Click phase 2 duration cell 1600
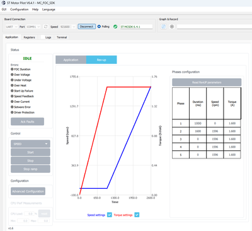 coord(198,131)
